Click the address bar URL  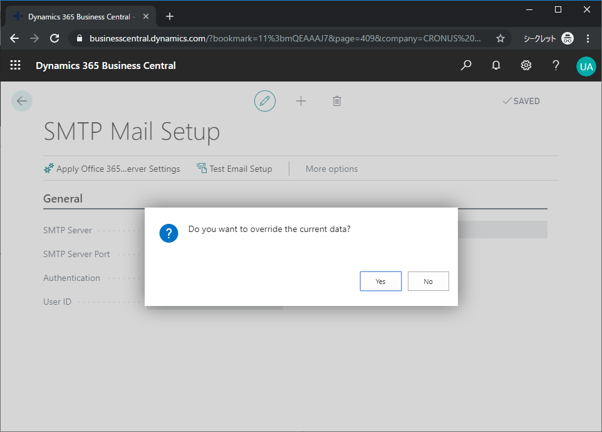coord(285,38)
